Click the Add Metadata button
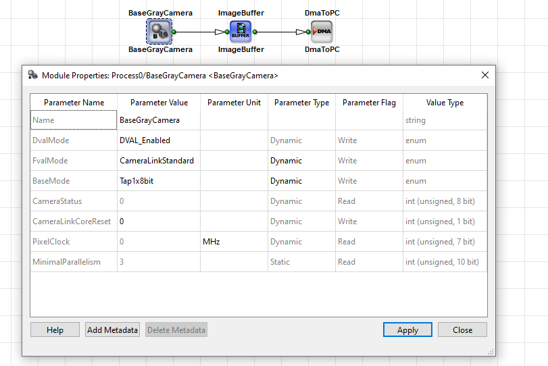The height and width of the screenshot is (366, 548). [x=112, y=330]
